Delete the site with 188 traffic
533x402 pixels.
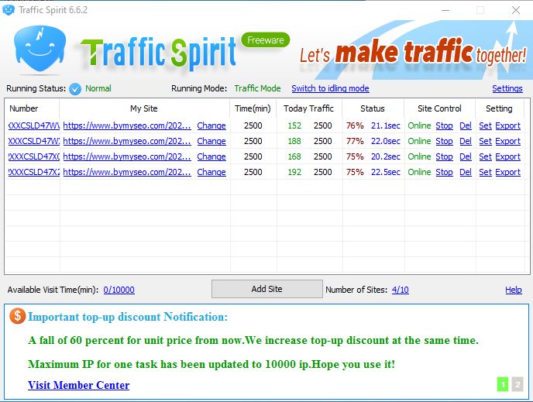(x=466, y=141)
